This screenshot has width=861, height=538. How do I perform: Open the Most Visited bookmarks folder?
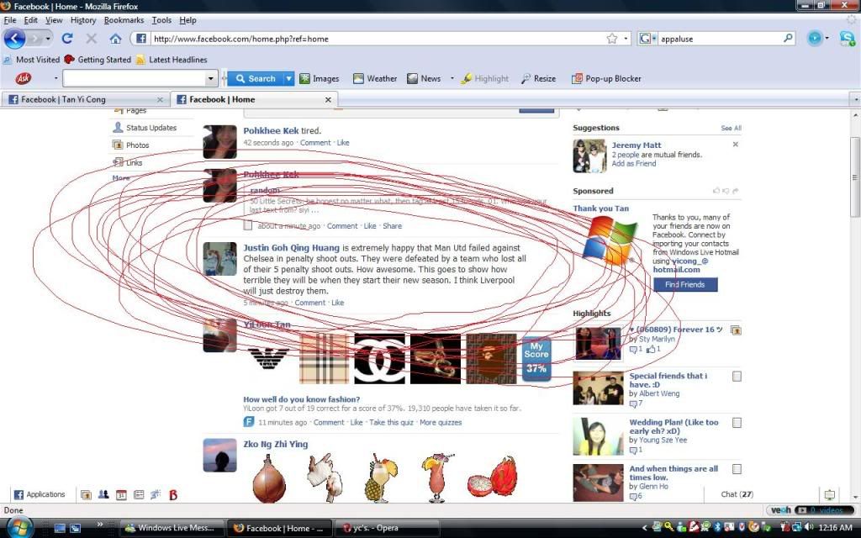pos(32,60)
